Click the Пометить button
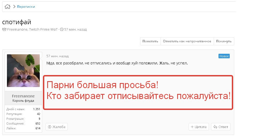This screenshot has height=136, width=262. point(150,41)
